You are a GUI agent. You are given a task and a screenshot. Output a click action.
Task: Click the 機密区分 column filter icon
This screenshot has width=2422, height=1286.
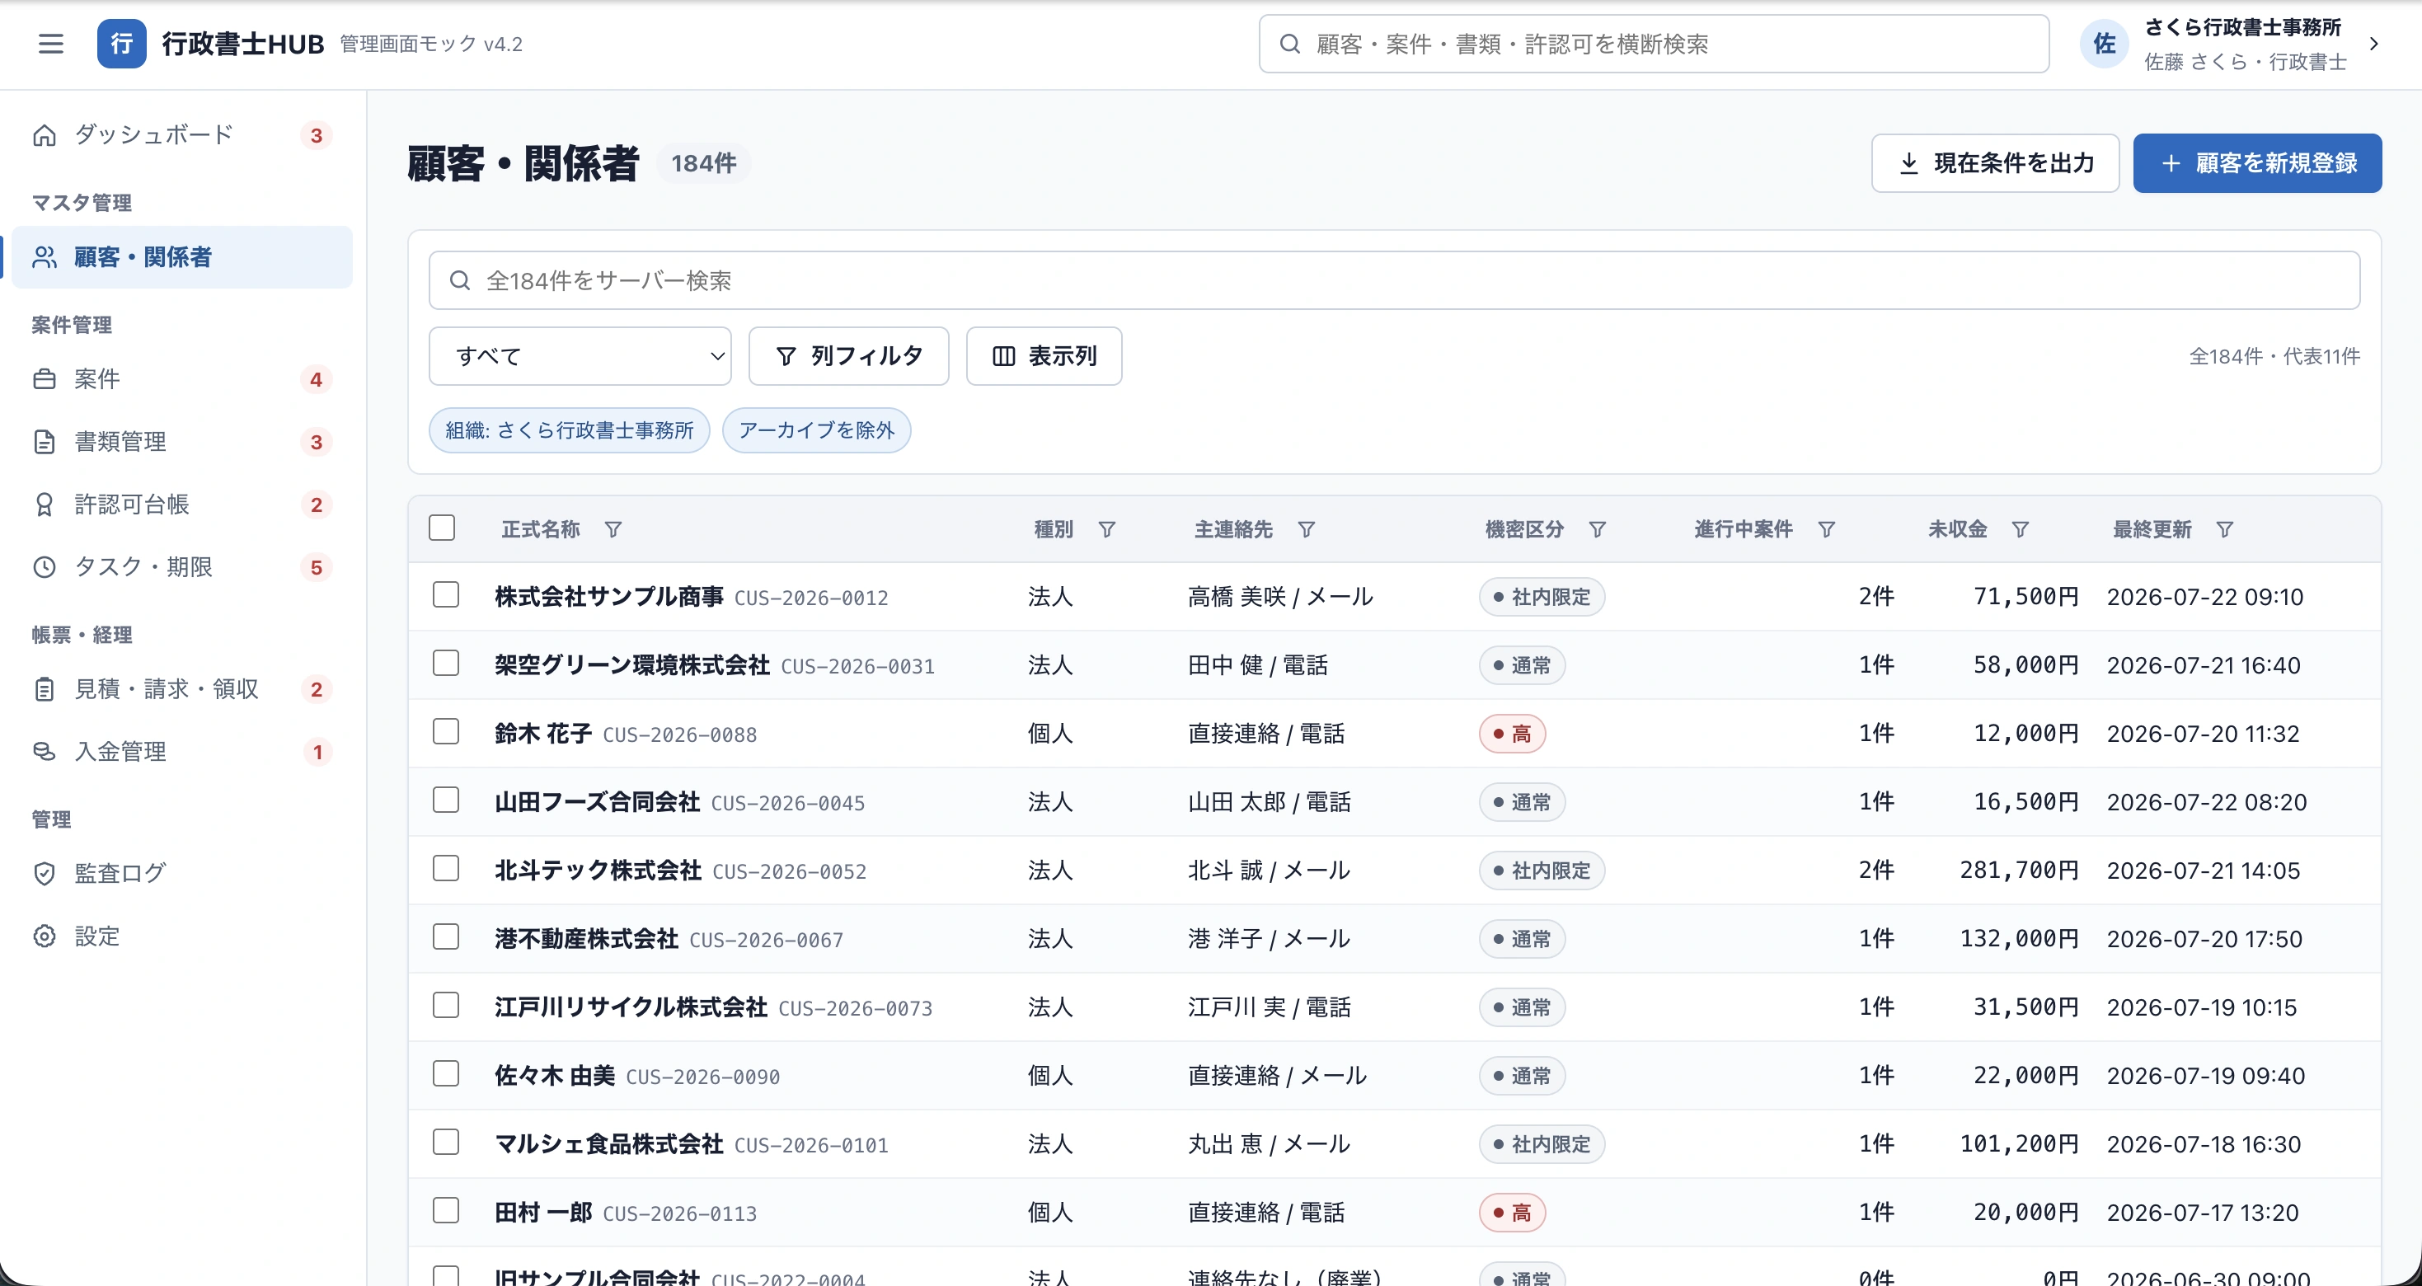1597,529
